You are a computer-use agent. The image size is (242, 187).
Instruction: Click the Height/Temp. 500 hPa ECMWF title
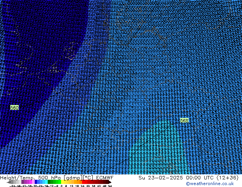56,178
